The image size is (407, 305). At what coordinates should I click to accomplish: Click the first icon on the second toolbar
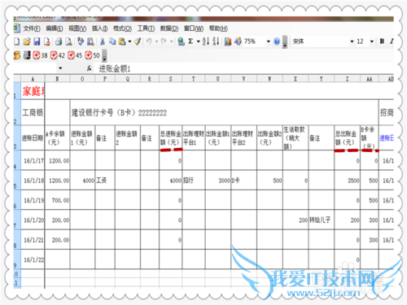tap(17, 55)
